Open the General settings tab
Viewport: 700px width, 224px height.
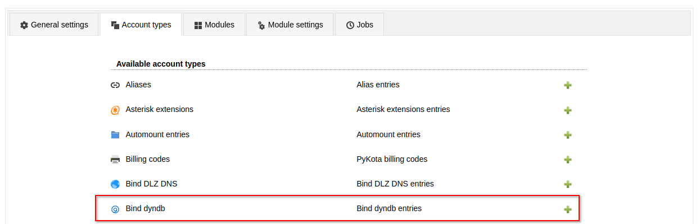click(54, 25)
